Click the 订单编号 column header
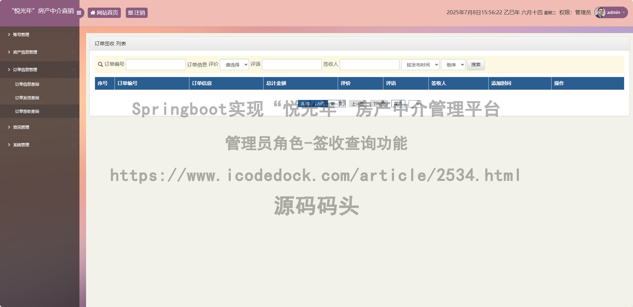This screenshot has width=633, height=307. [152, 83]
